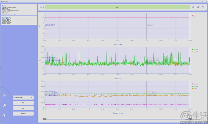Click the cloud upload icon

click(4, 115)
